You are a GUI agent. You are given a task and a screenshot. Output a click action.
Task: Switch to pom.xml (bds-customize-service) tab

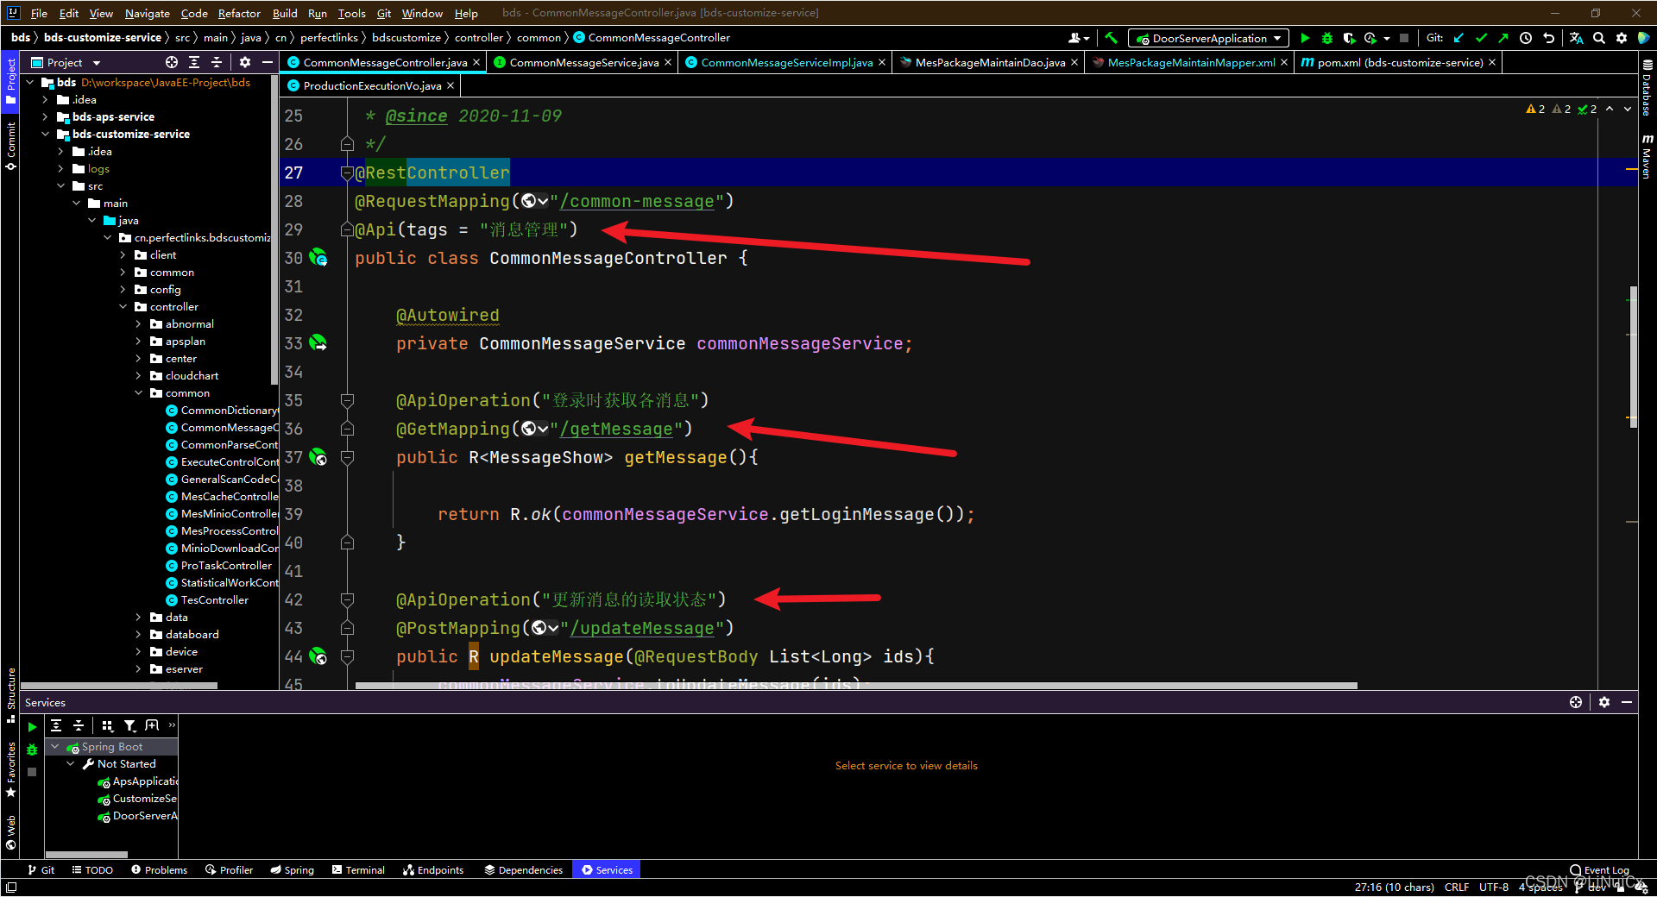pyautogui.click(x=1399, y=62)
